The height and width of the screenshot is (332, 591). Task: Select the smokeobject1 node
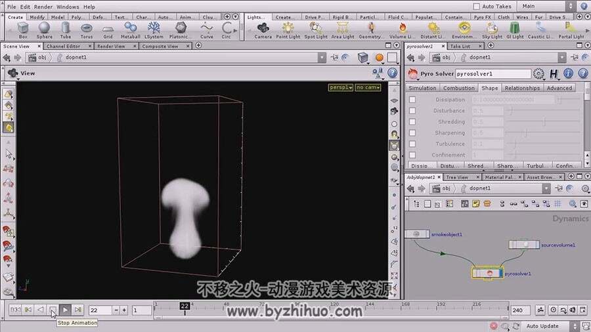click(x=417, y=234)
